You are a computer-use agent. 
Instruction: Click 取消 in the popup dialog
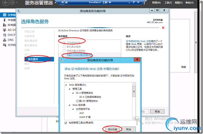pyautogui.click(x=128, y=129)
